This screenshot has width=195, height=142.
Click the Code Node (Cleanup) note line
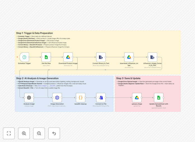point(45,86)
